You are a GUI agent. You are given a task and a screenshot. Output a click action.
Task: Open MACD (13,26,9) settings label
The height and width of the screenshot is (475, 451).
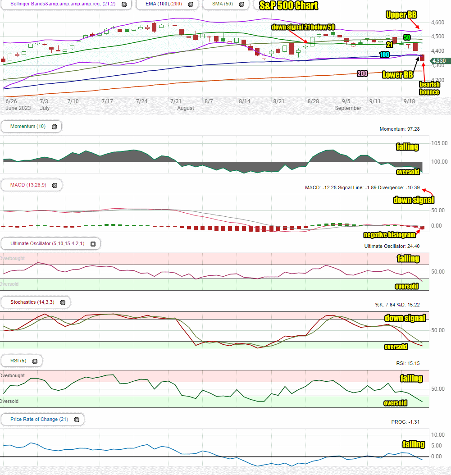tap(28, 185)
